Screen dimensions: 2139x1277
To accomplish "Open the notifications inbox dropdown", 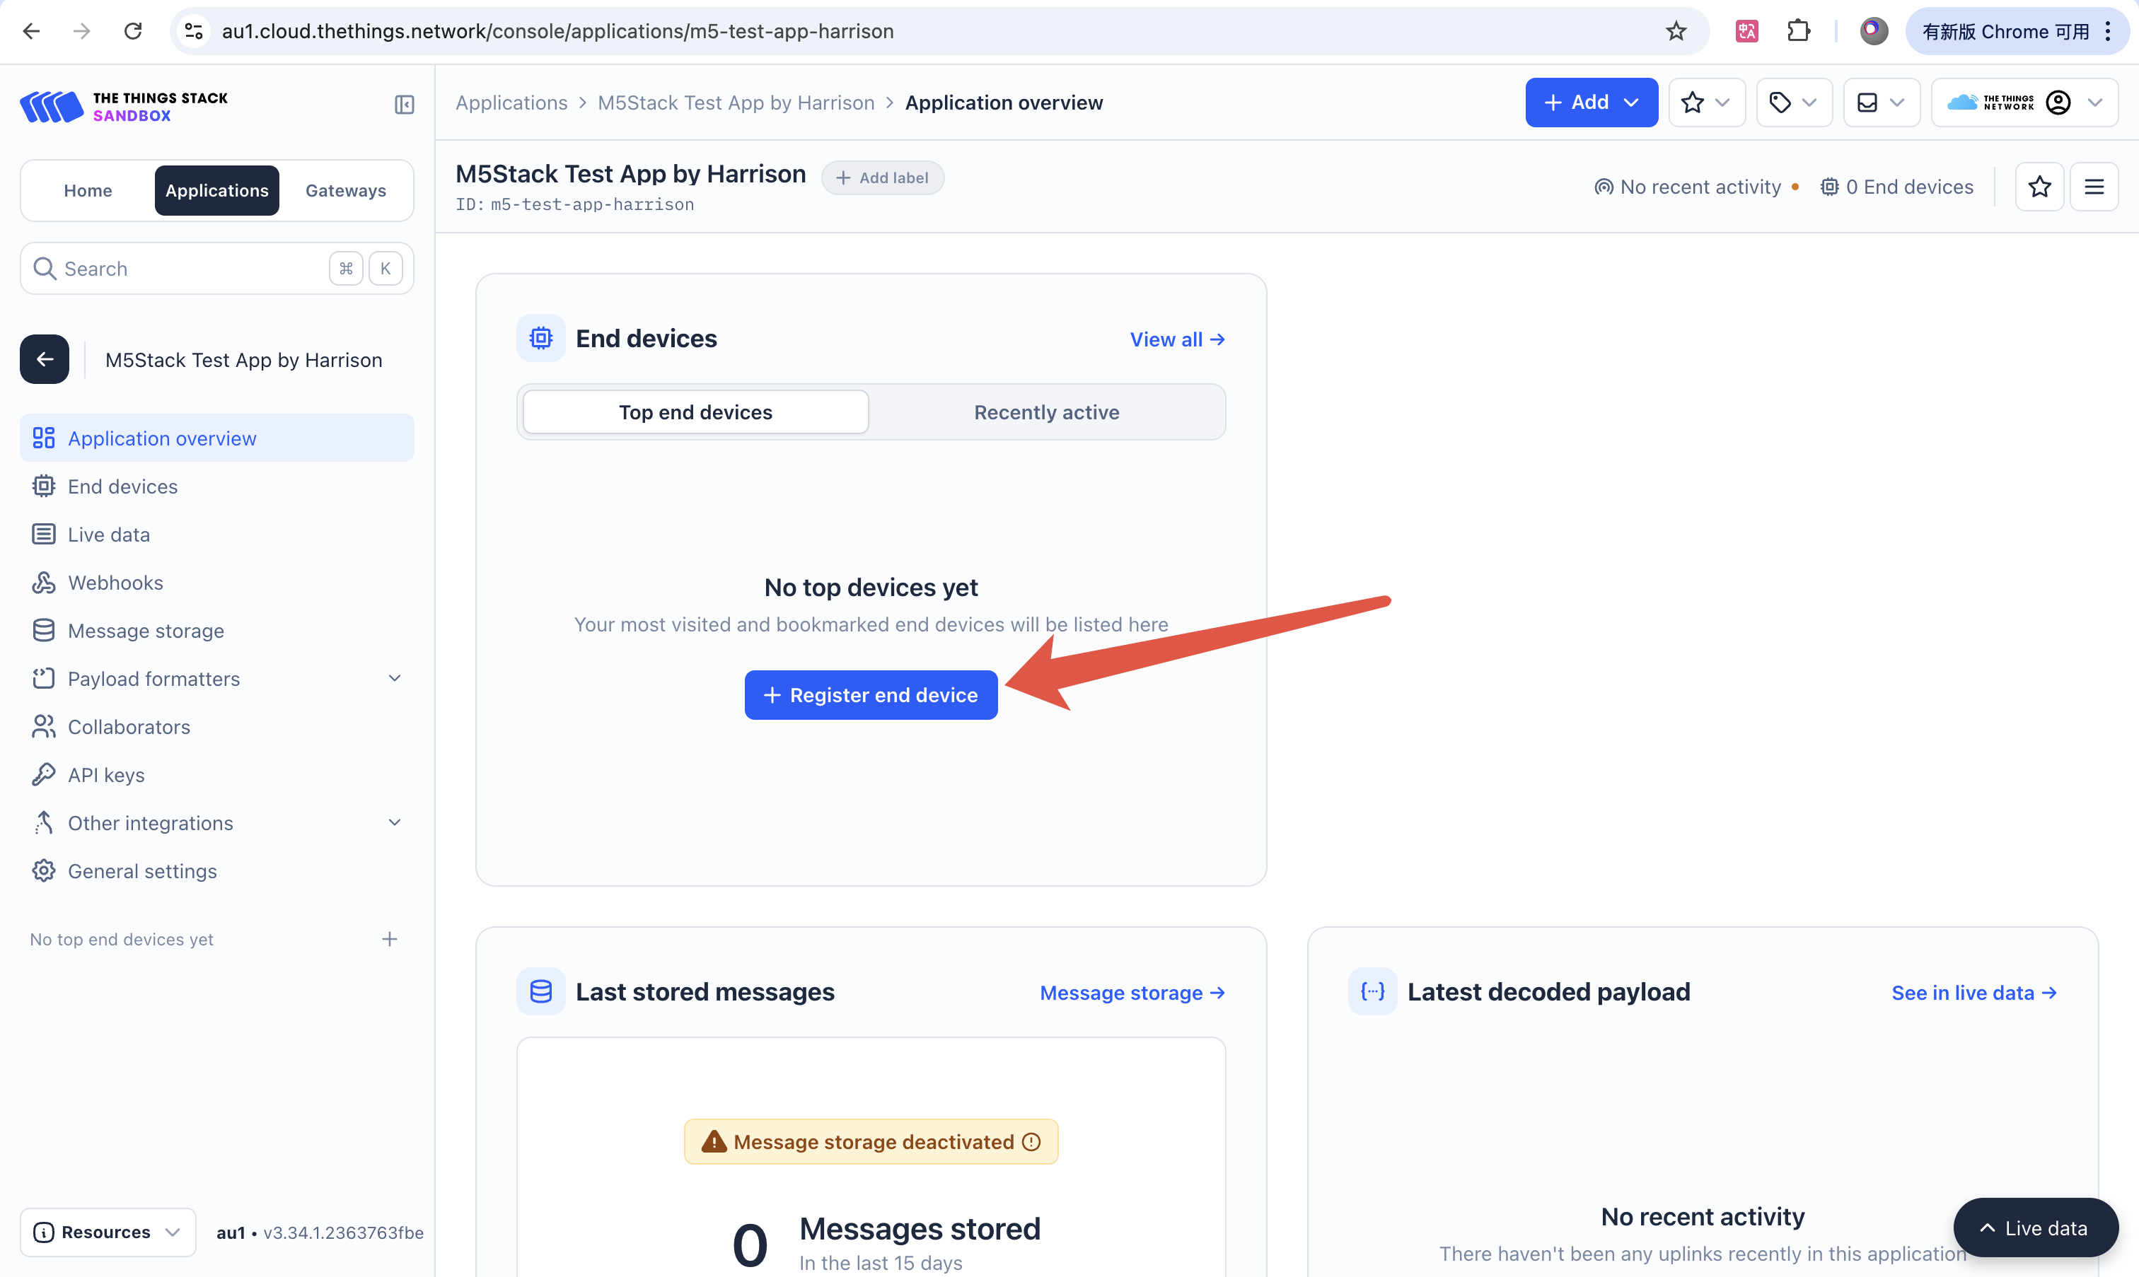I will 1882,103.
